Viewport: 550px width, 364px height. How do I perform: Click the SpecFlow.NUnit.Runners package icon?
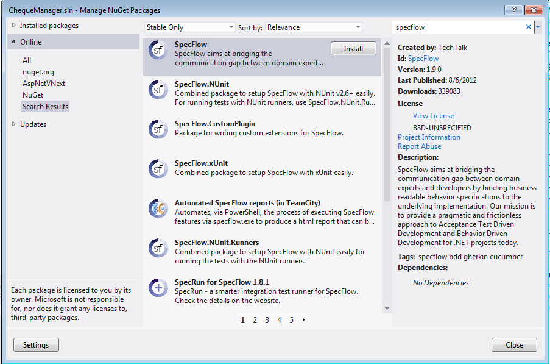(158, 248)
